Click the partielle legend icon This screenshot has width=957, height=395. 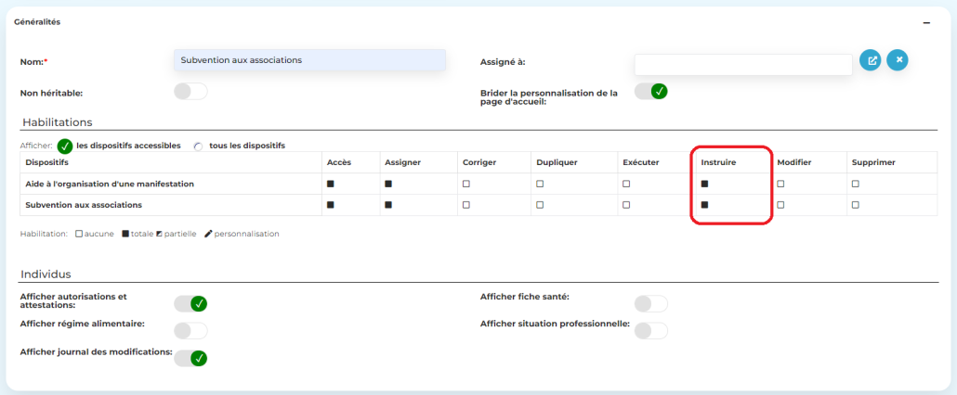pos(159,234)
